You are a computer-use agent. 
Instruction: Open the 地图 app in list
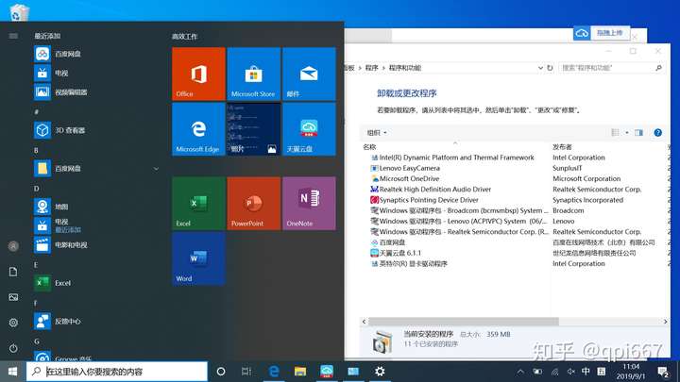(x=96, y=207)
